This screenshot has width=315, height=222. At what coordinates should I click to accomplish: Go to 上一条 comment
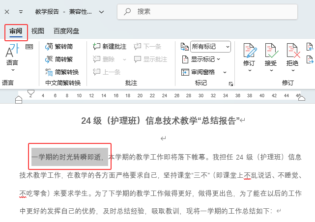[107, 72]
